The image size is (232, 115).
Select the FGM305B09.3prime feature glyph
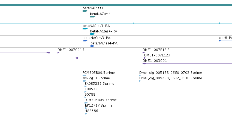pyautogui.click(x=86, y=103)
